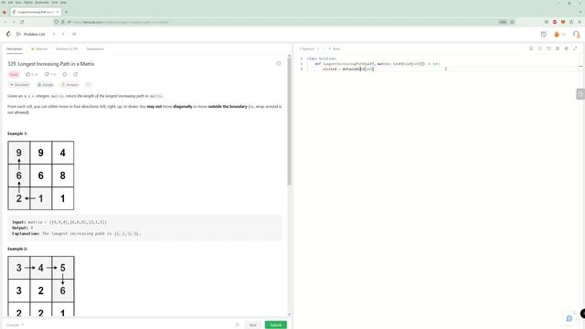585x329 pixels.
Task: Open the editor settings gear icon
Action: click(x=567, y=48)
